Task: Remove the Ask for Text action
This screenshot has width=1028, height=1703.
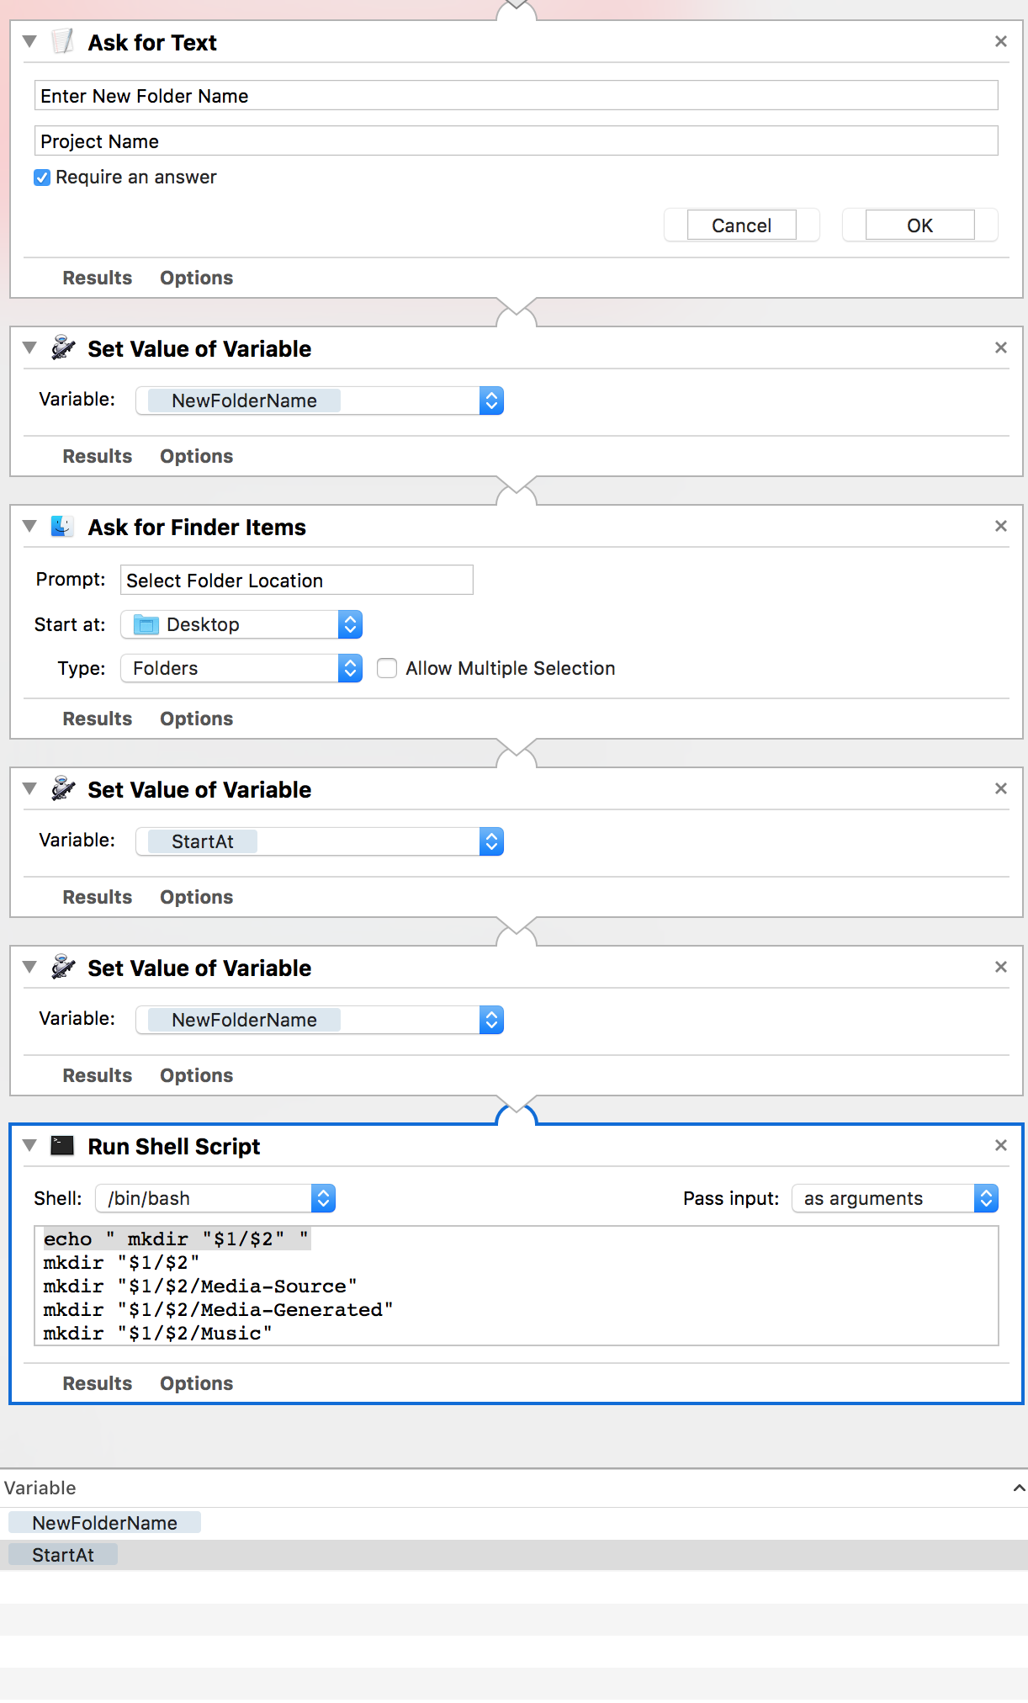Action: [1000, 41]
